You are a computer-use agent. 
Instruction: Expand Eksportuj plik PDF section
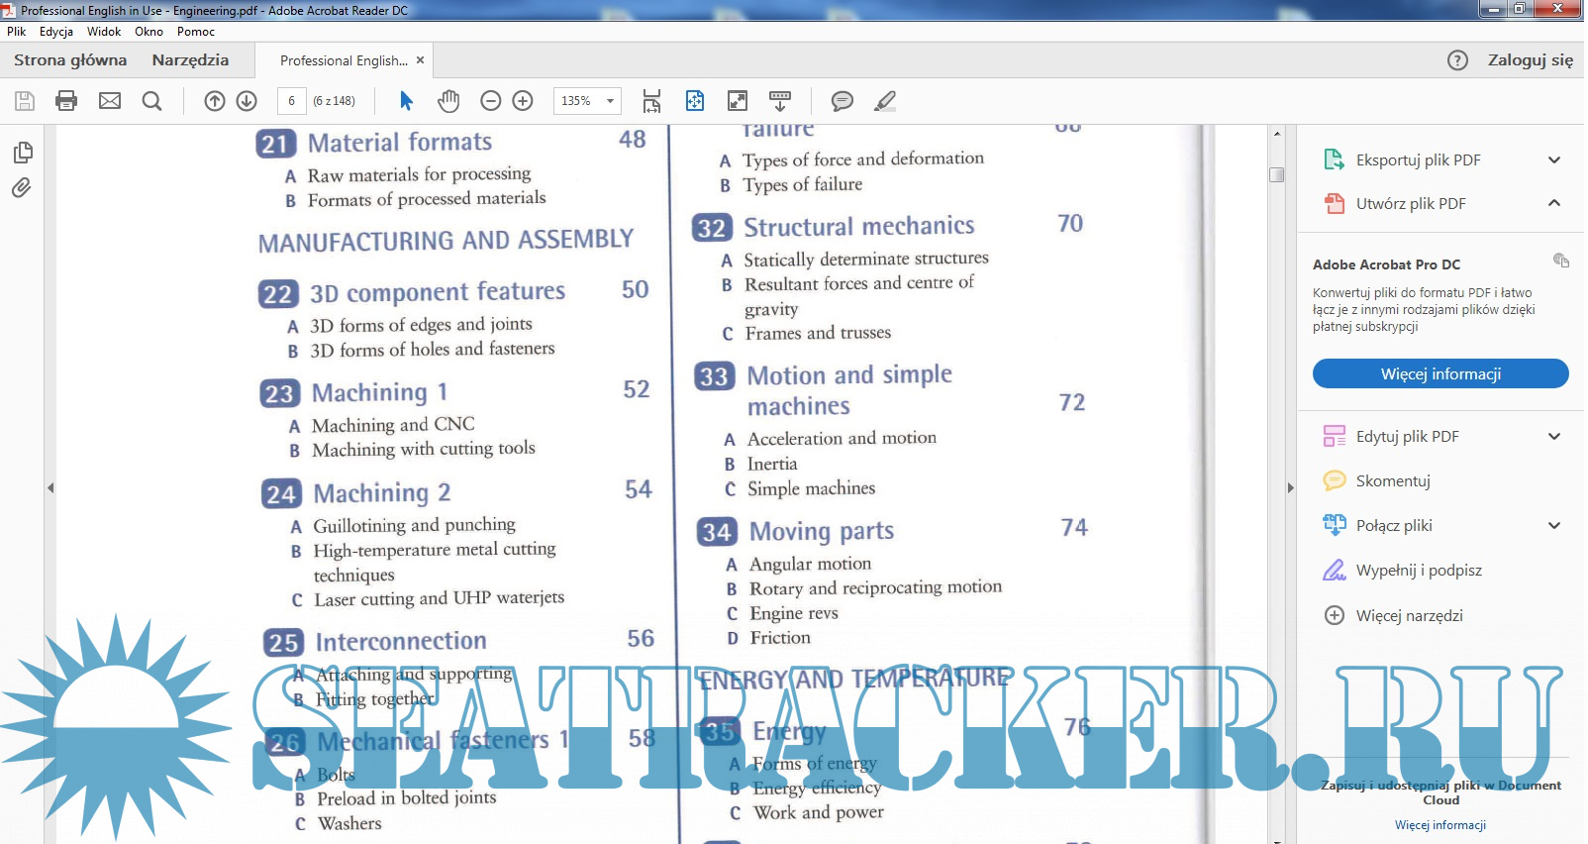(1553, 160)
